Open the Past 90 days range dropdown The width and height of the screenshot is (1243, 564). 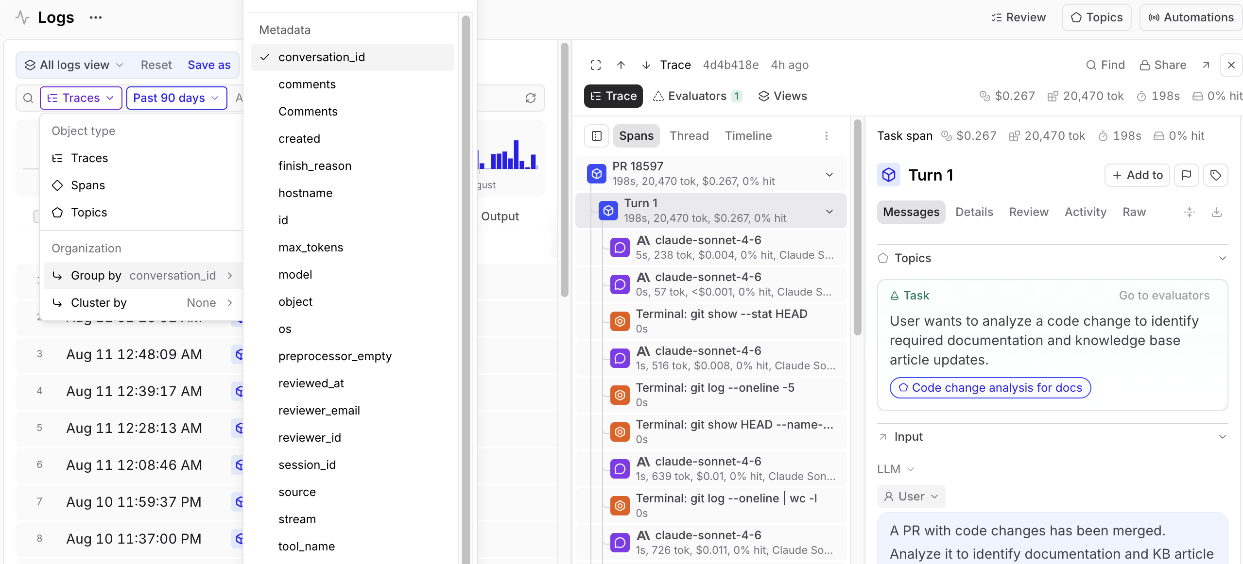pyautogui.click(x=176, y=98)
